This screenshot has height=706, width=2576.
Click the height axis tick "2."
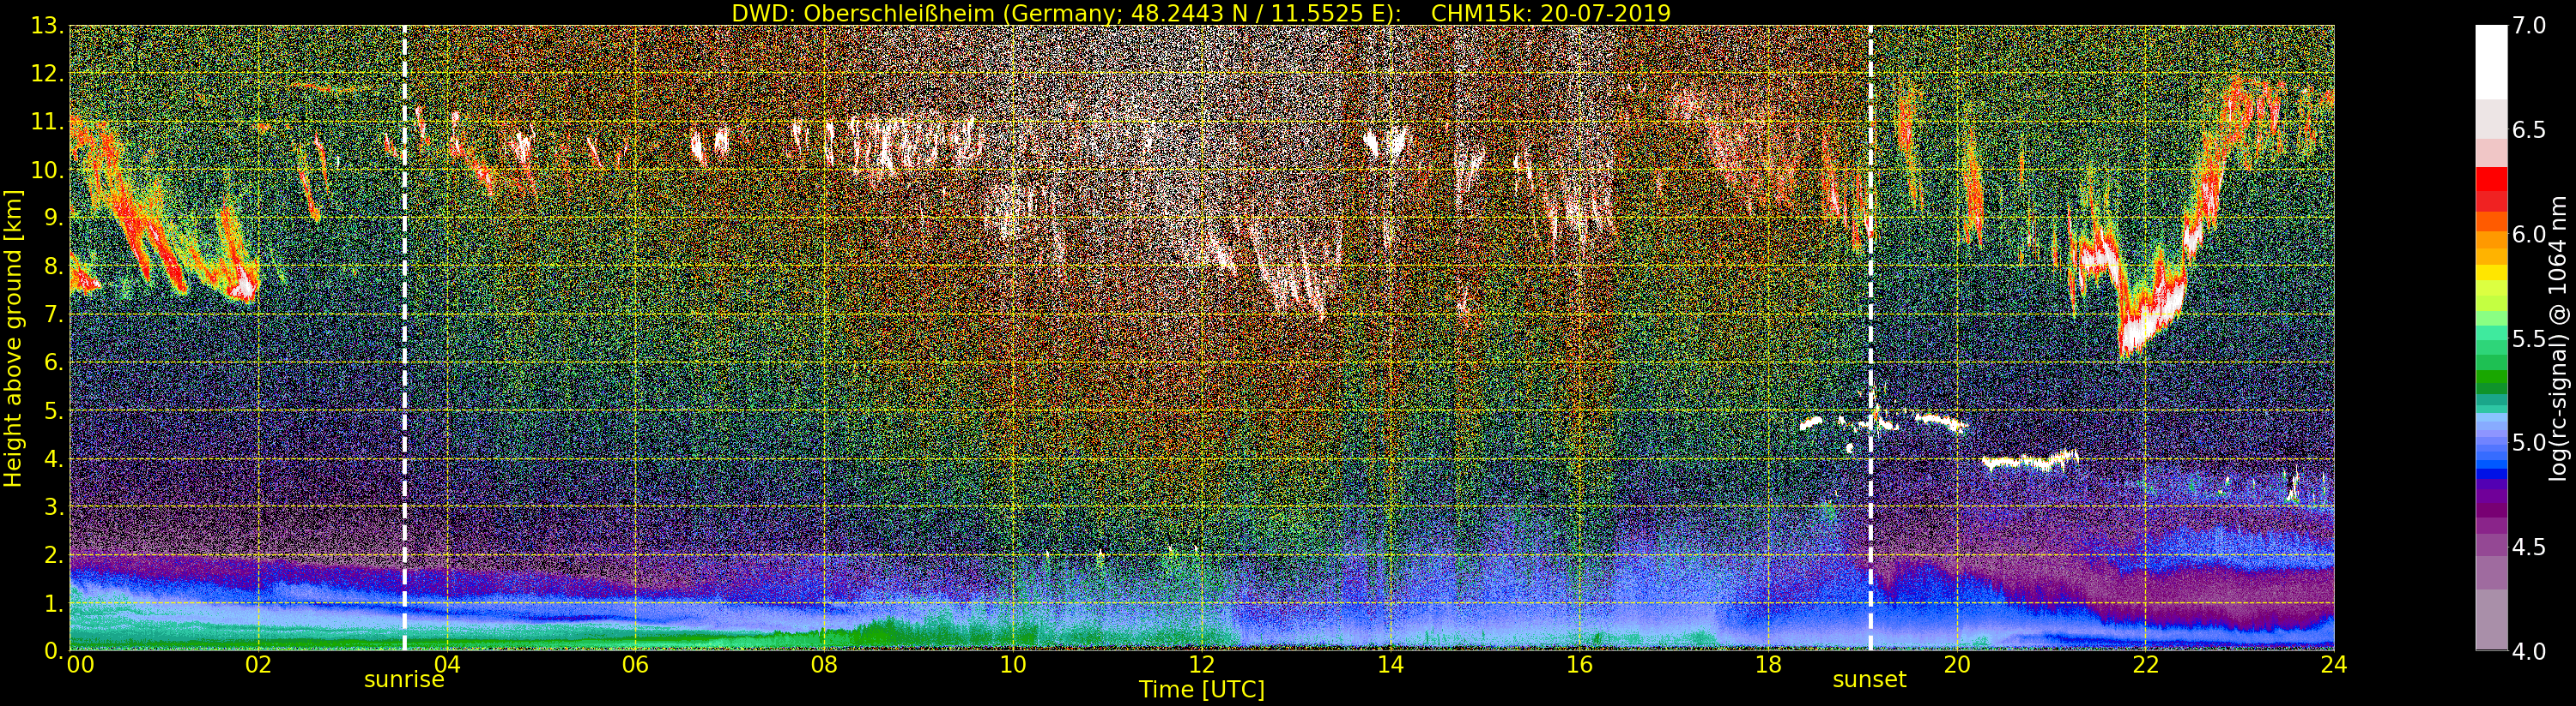point(53,554)
